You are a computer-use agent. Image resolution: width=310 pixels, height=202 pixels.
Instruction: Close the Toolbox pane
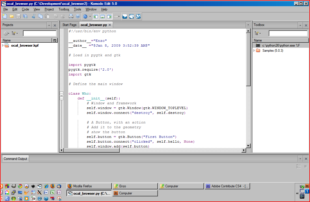306,25
